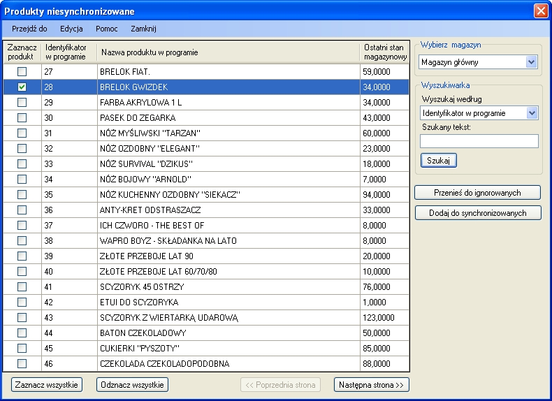Click the WAPRO BOYZ - SKŁADANKA NA LATO name
Screen dimensions: 552x401
click(x=228, y=241)
